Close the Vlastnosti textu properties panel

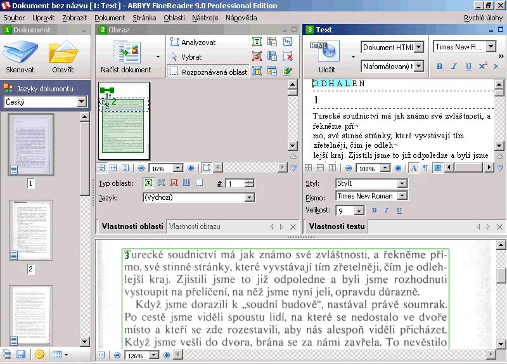pyautogui.click(x=499, y=227)
